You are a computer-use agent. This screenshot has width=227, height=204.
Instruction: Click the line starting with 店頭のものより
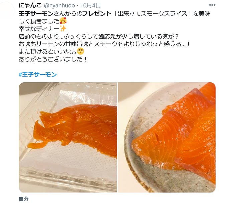coord(98,36)
